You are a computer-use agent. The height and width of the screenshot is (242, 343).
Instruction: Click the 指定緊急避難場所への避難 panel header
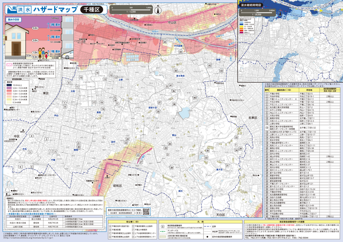[292, 222]
